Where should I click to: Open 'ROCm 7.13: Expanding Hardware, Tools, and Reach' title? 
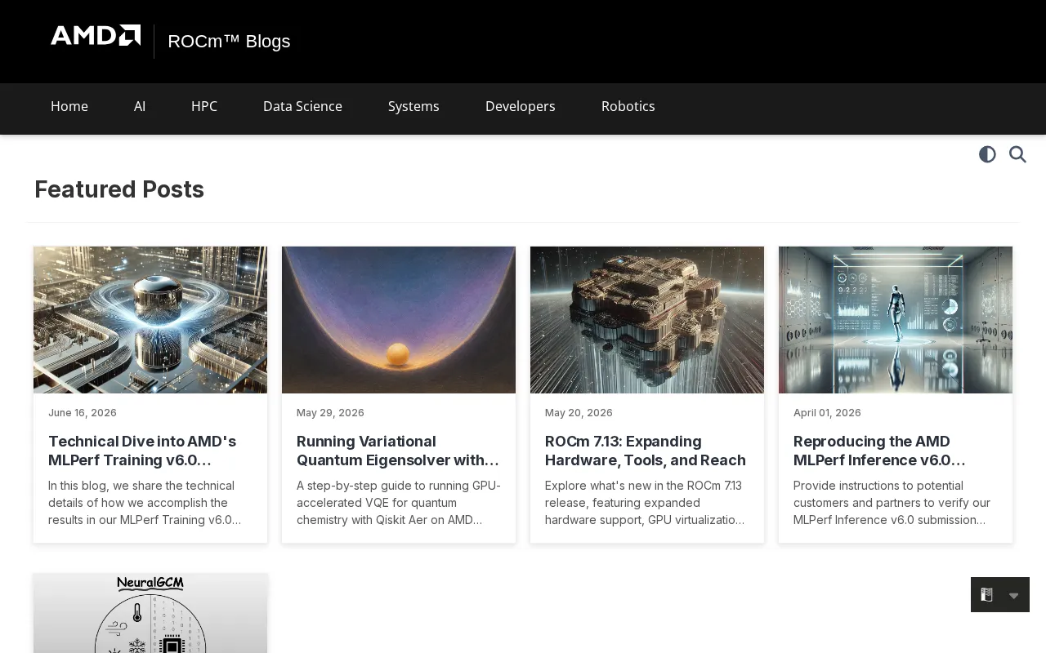646,451
